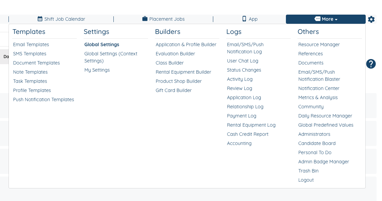Screen dimensions: 382x201
Task: Open Application & Profile Builder
Action: [x=186, y=44]
